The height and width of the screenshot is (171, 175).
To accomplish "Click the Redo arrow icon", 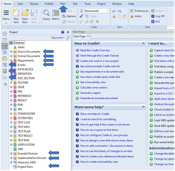I will coord(119,11).
